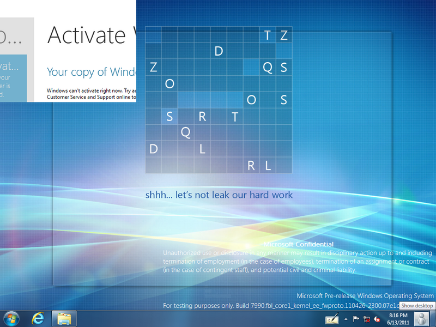Click the Show desktop strip

(x=432, y=319)
